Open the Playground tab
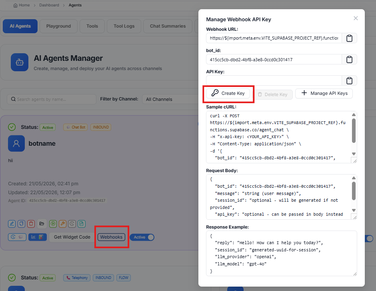This screenshot has width=376, height=291. coord(58,26)
